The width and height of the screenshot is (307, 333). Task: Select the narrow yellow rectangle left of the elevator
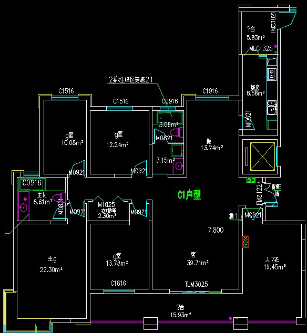pos(247,157)
